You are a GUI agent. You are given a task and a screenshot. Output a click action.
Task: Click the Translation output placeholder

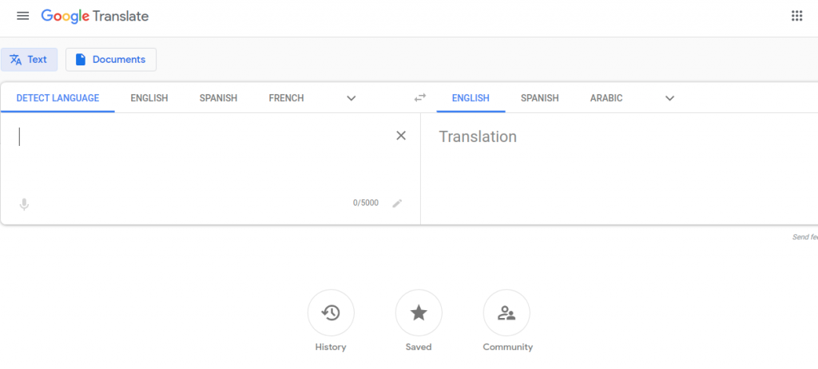[x=478, y=136]
